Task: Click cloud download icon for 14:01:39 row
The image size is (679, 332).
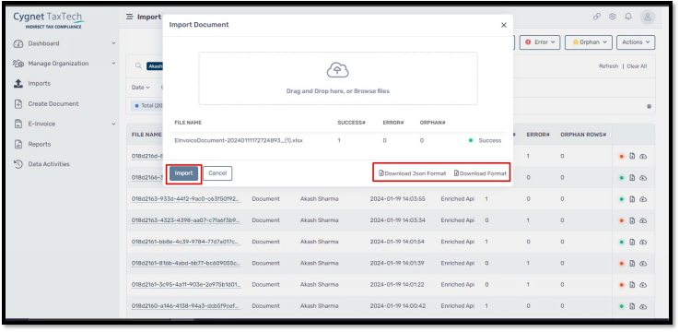Action: click(x=643, y=264)
